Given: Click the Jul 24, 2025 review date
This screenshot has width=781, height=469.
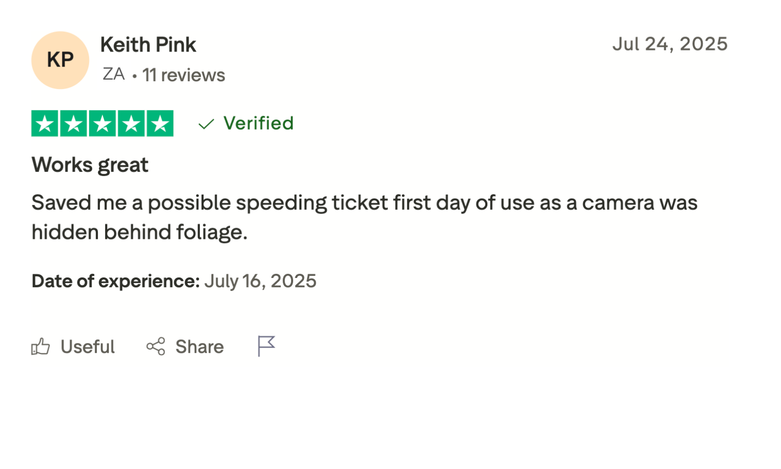Looking at the screenshot, I should 670,44.
